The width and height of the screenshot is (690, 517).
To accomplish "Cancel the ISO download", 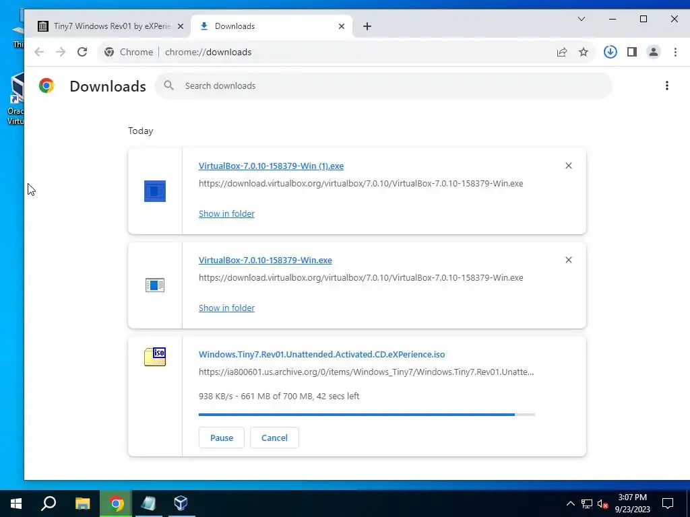I will pos(275,438).
